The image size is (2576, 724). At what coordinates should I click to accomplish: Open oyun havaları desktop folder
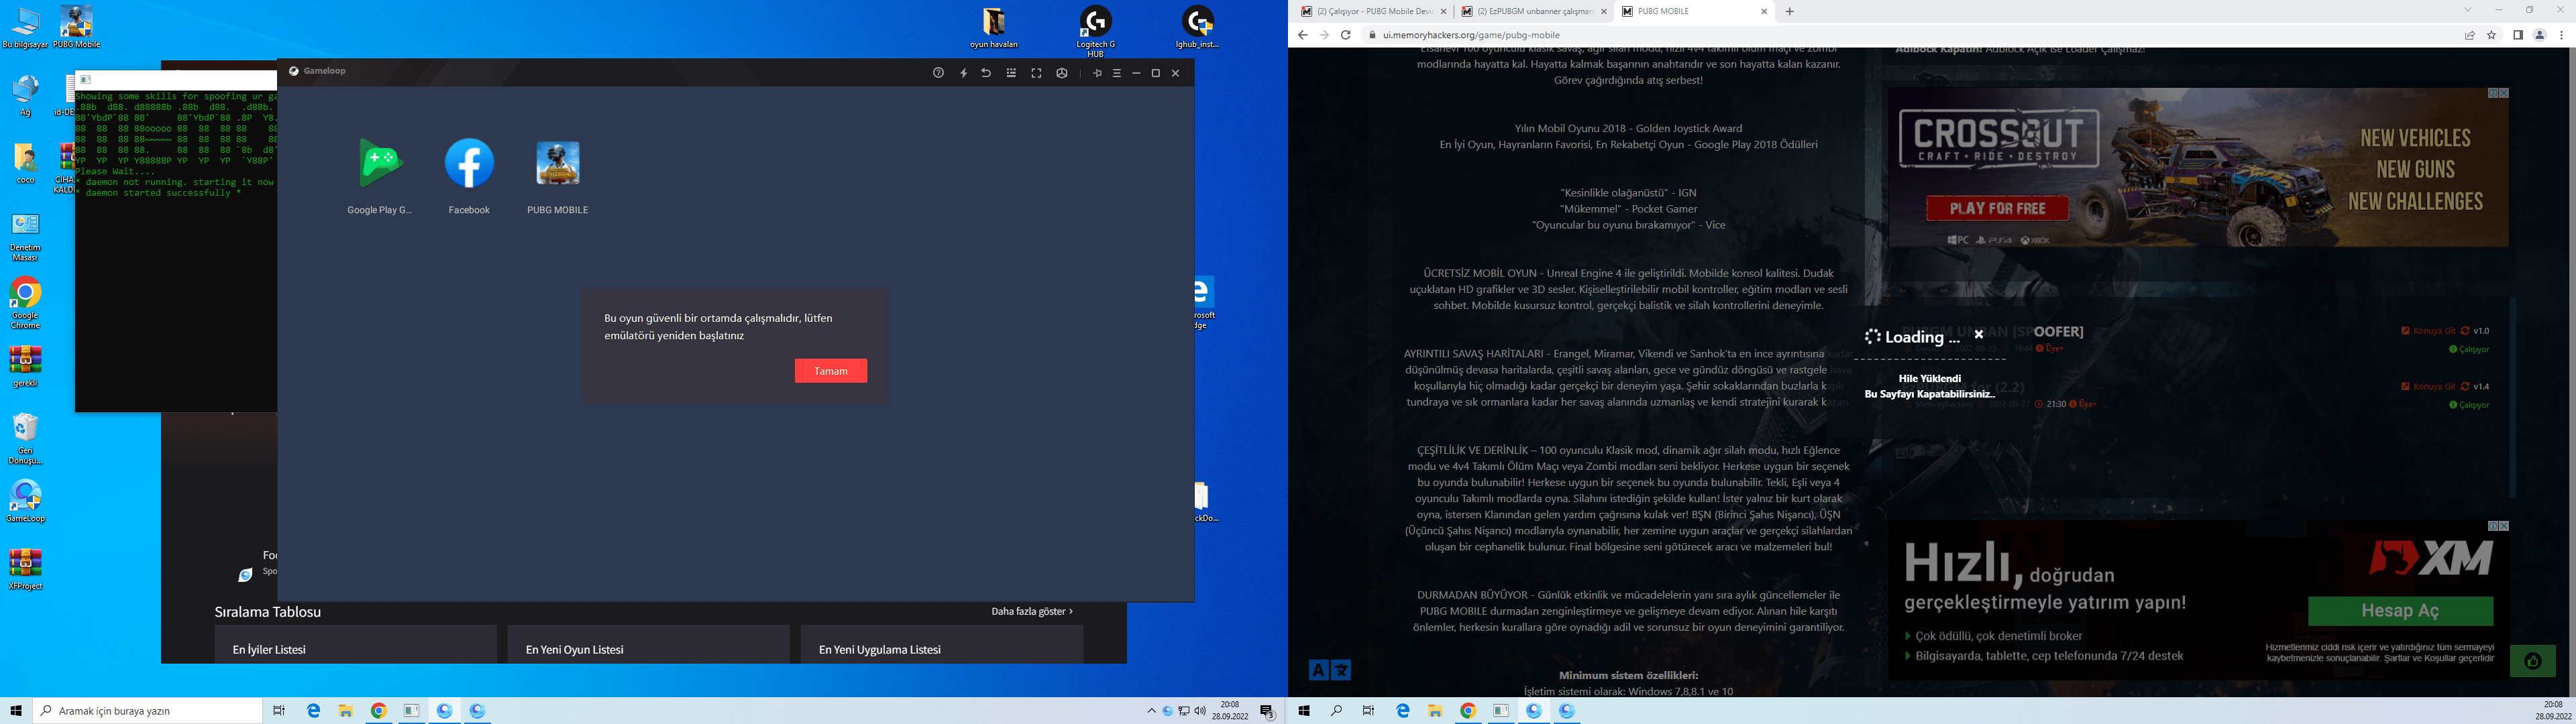(x=994, y=28)
